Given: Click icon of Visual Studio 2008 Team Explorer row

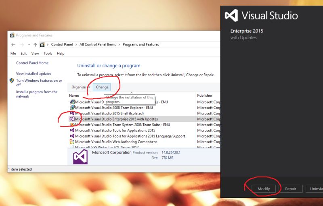Looking at the screenshot, I should pos(72,108).
